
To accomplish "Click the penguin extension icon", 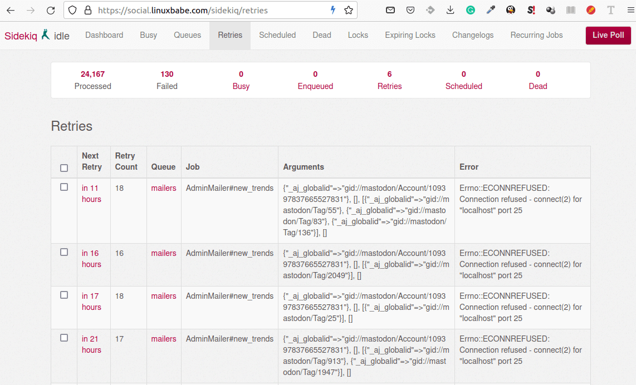I will 511,10.
